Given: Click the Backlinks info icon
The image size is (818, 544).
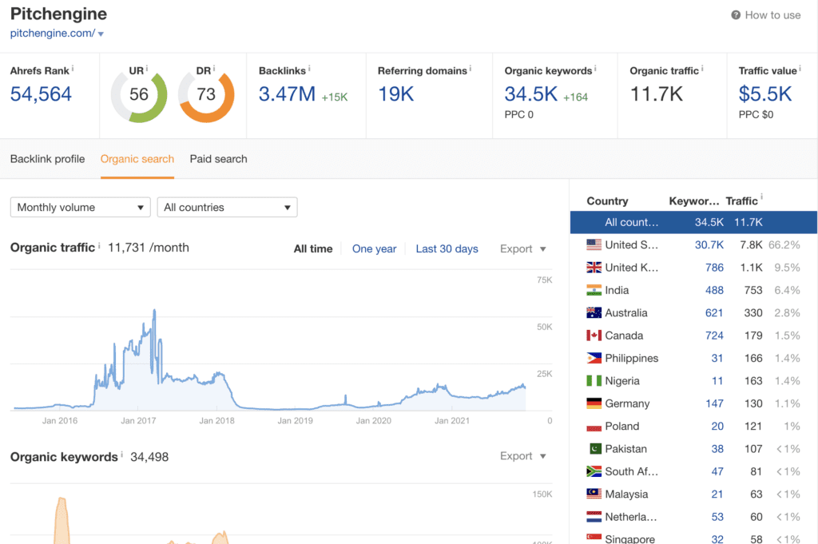Looking at the screenshot, I should pyautogui.click(x=309, y=69).
